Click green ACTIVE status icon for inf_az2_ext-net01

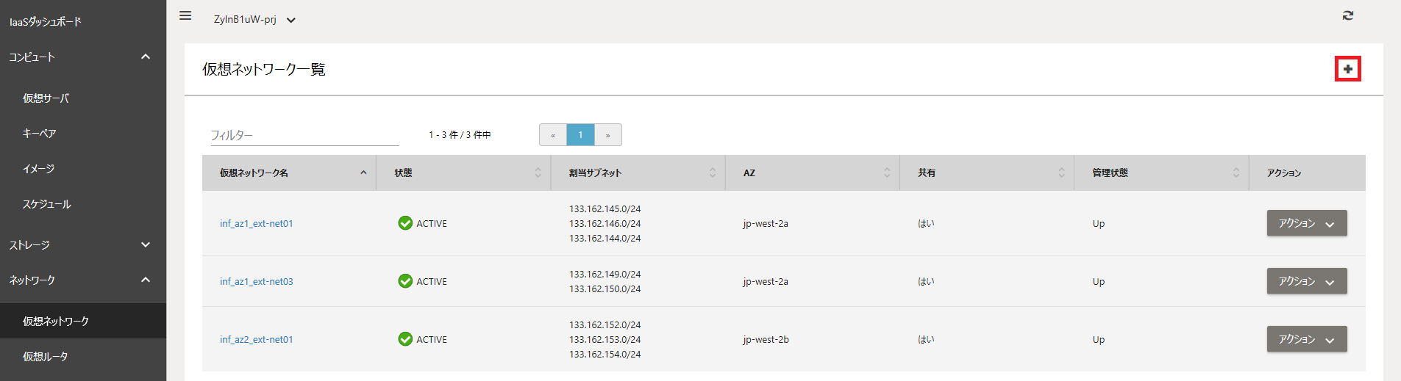(x=405, y=339)
